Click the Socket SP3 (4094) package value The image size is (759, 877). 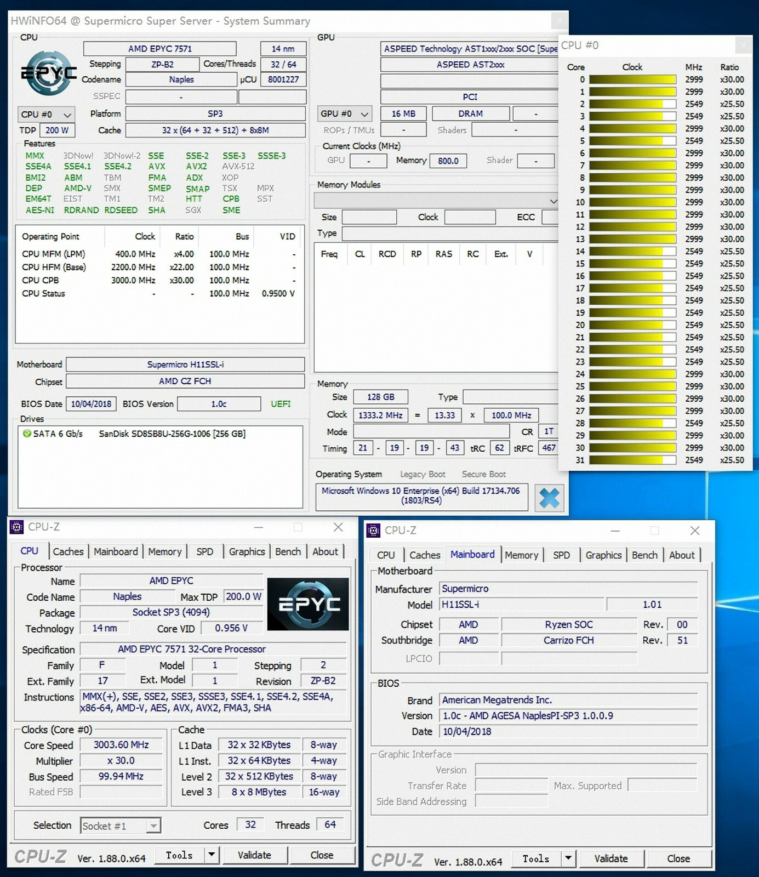(171, 612)
